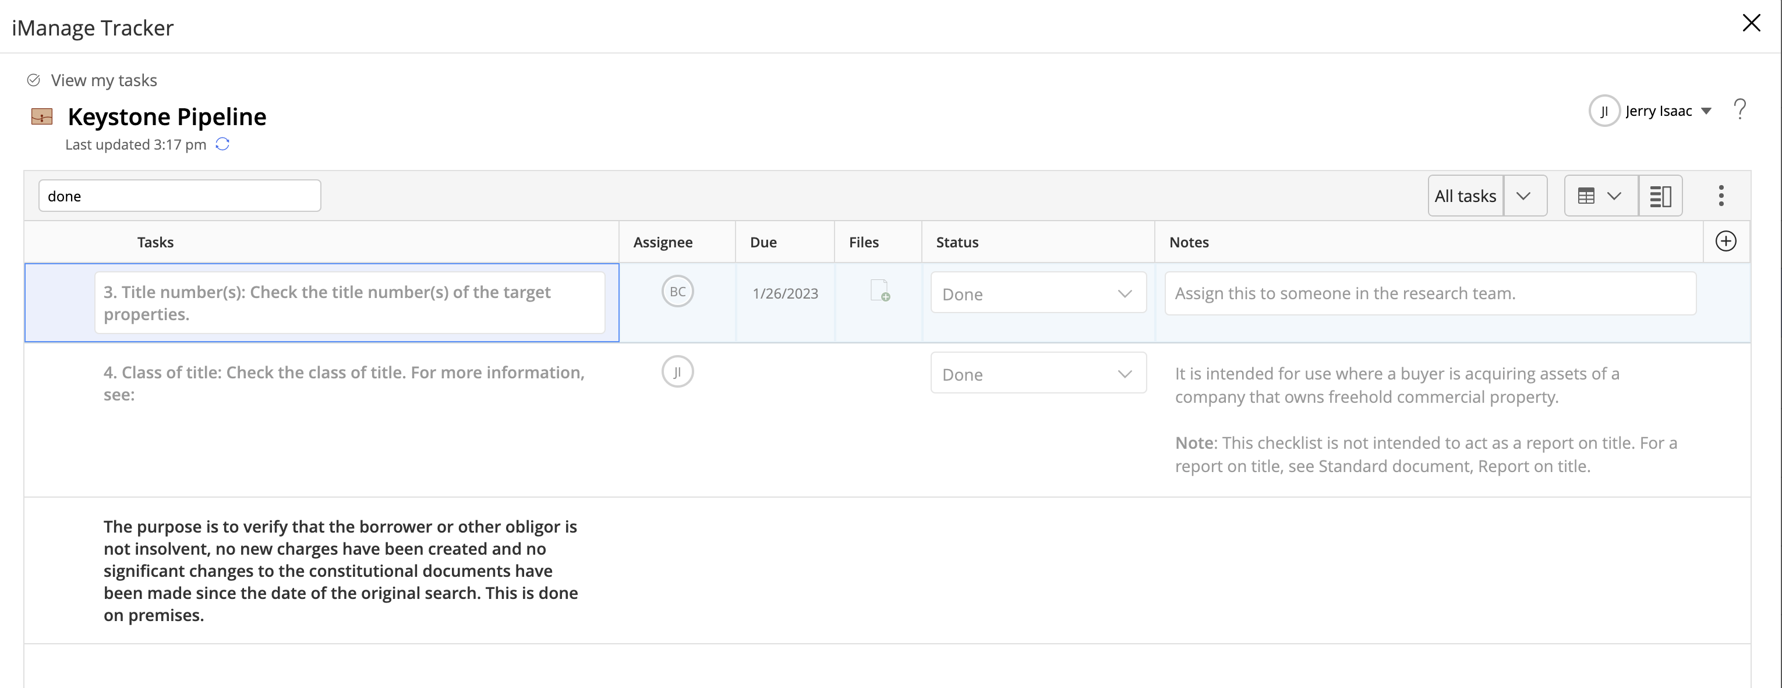Close the iManage Tracker window
The width and height of the screenshot is (1782, 688).
coord(1751,23)
